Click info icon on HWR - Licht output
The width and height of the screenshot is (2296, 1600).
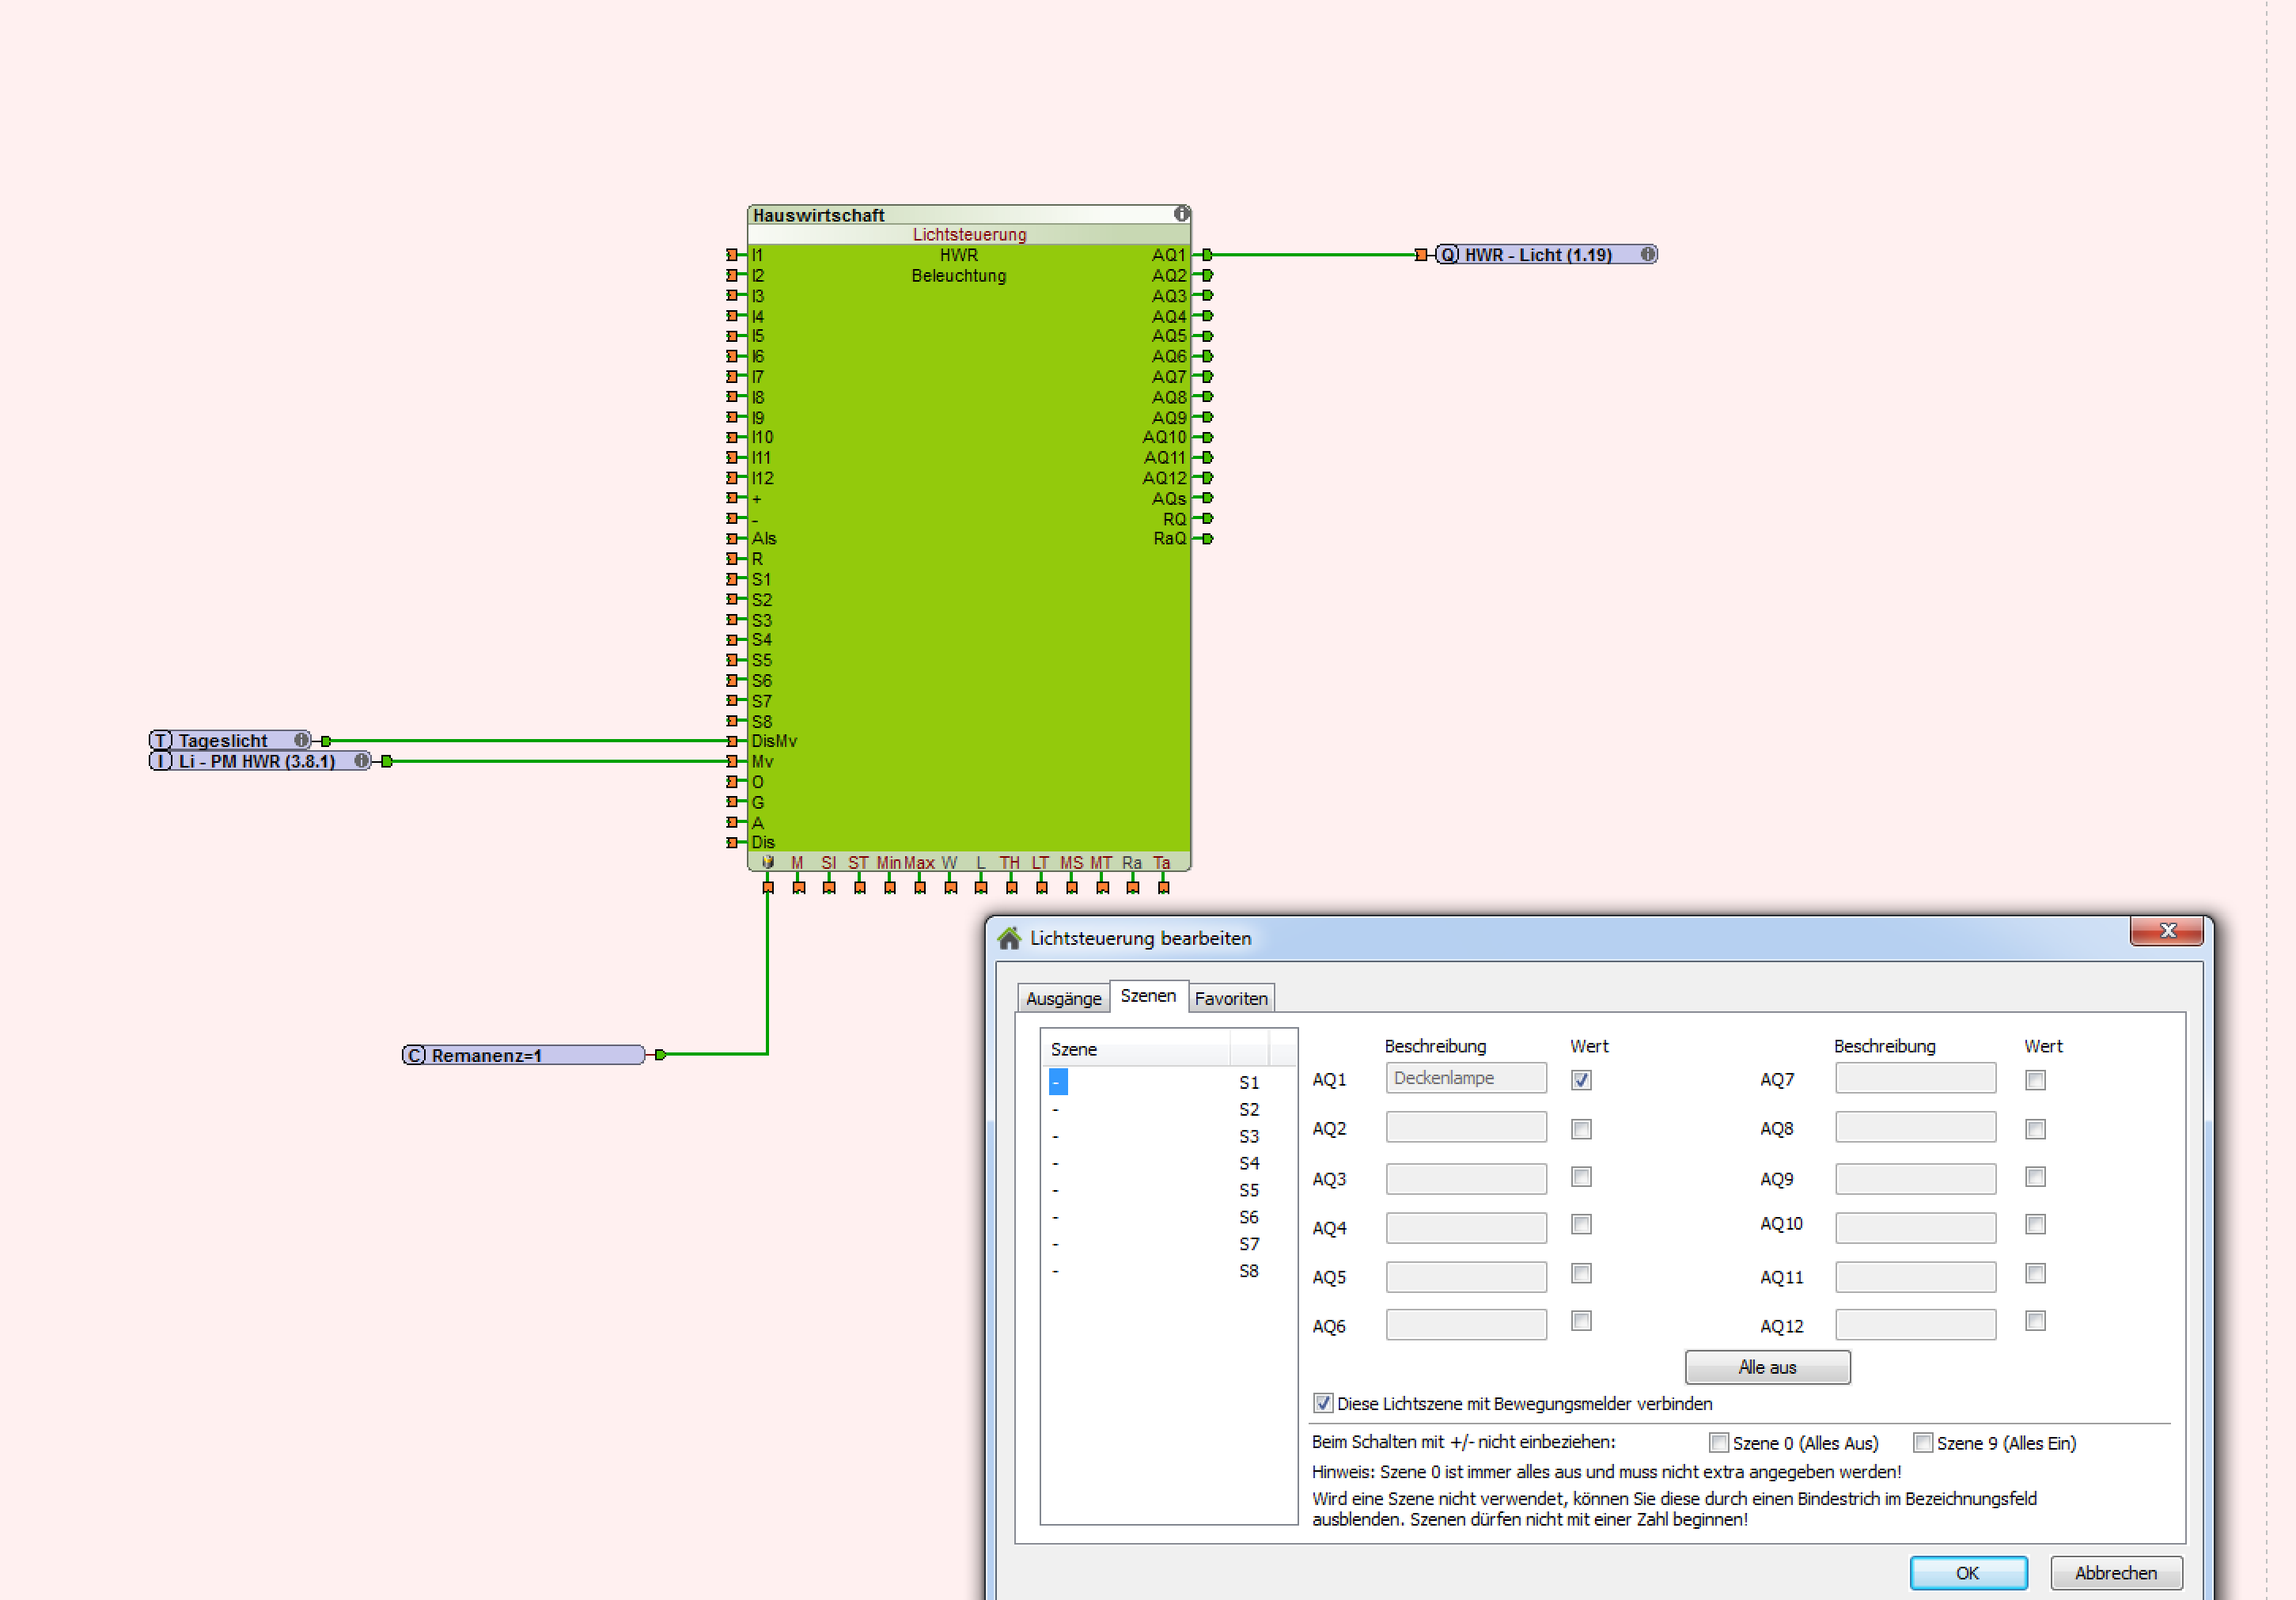[1647, 254]
